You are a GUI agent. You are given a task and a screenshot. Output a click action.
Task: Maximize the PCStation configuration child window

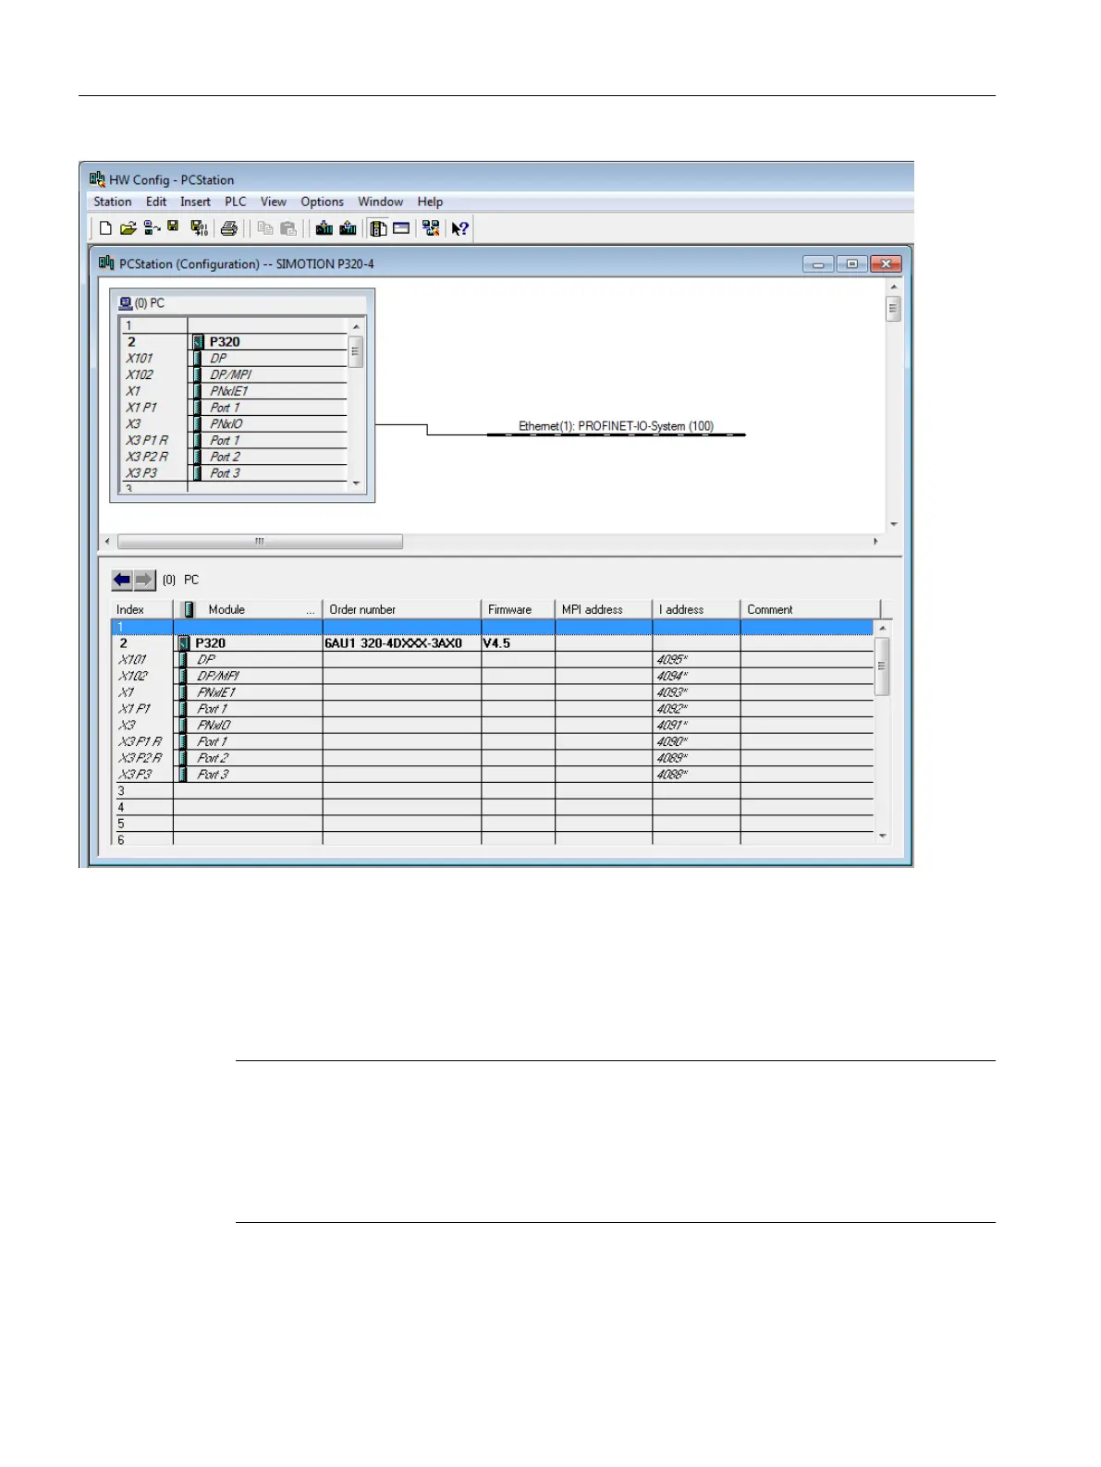(851, 264)
